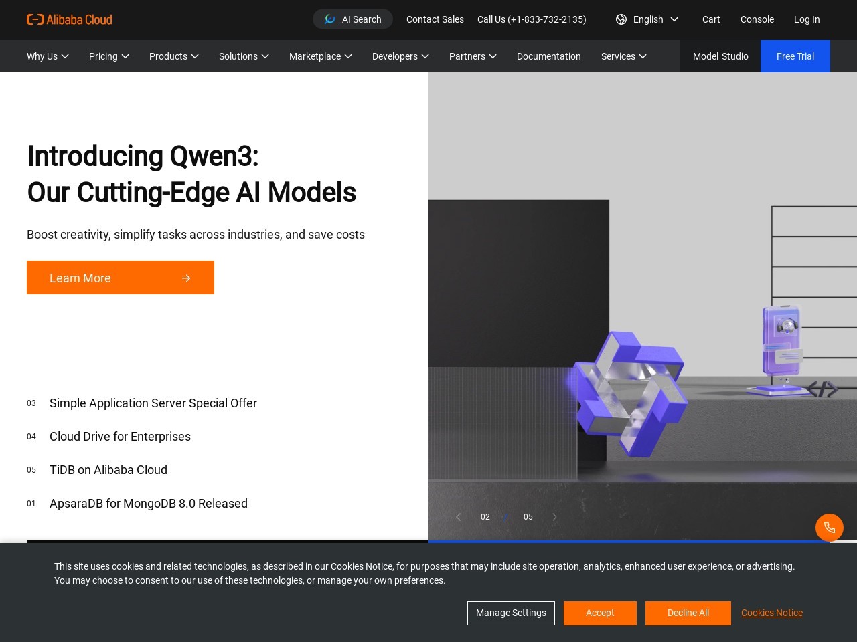Click the Free Trial button
857x642 pixels.
[795, 56]
